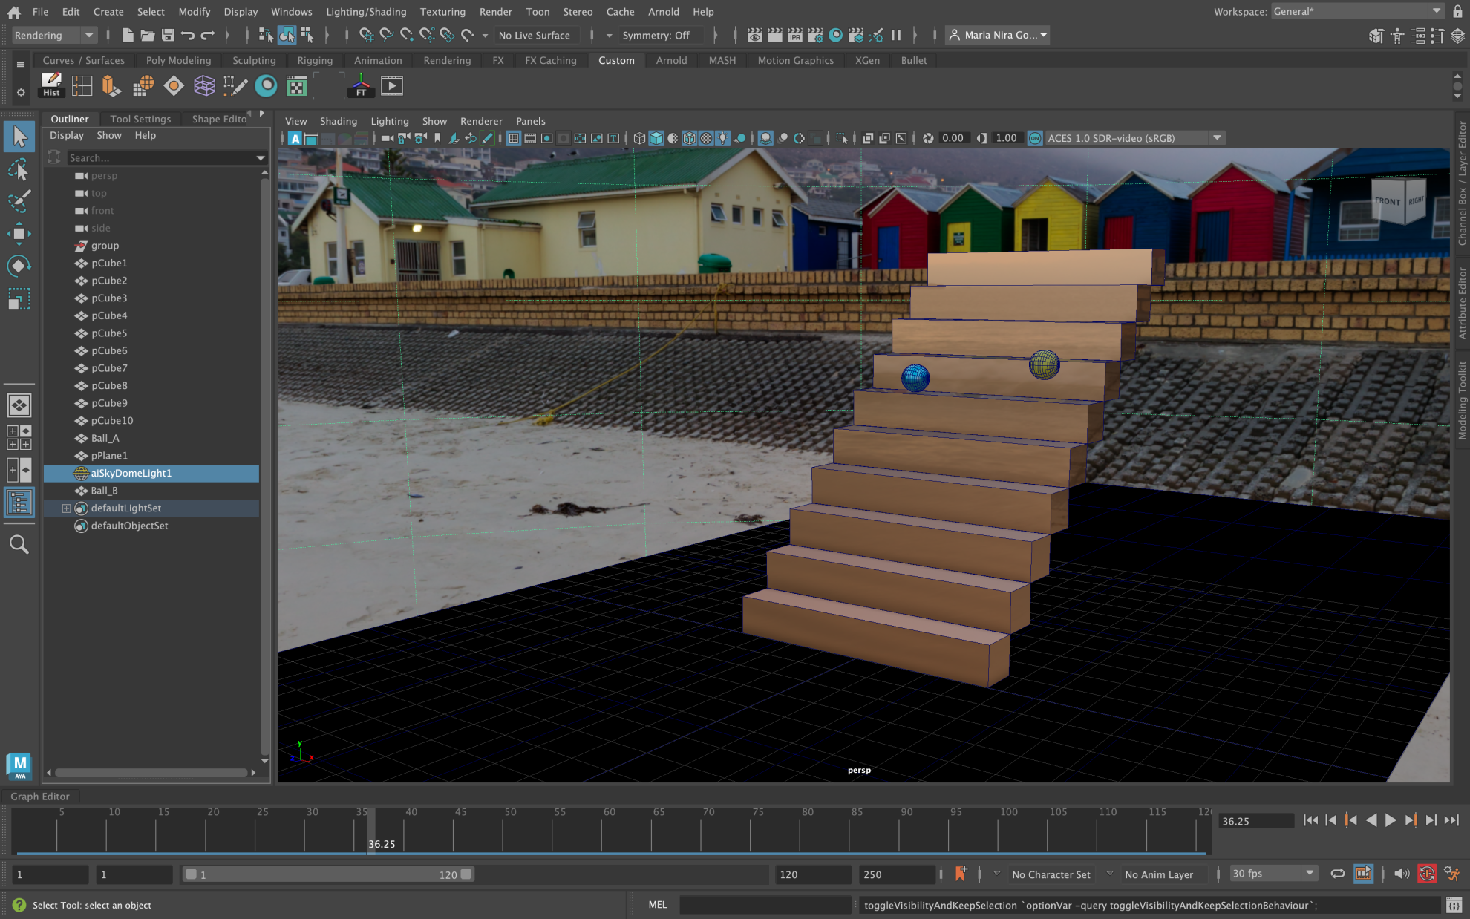This screenshot has height=919, width=1470.
Task: Toggle auto keyframe button
Action: [x=1426, y=874]
